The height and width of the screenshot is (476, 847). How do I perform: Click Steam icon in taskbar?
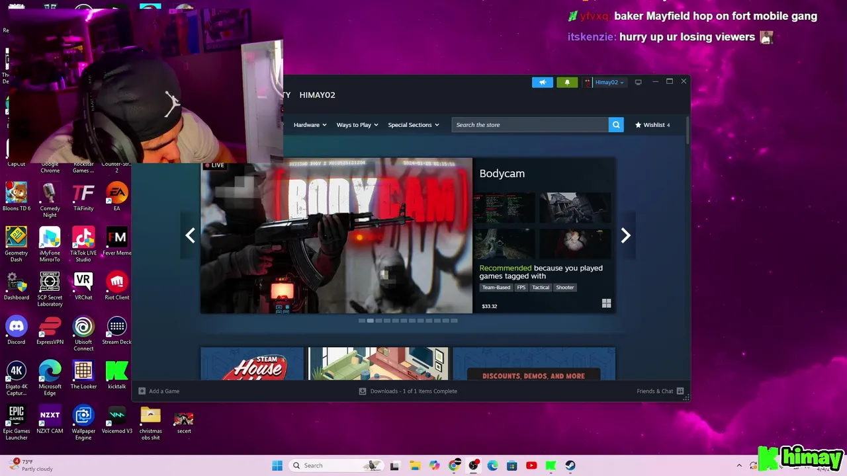coord(570,465)
